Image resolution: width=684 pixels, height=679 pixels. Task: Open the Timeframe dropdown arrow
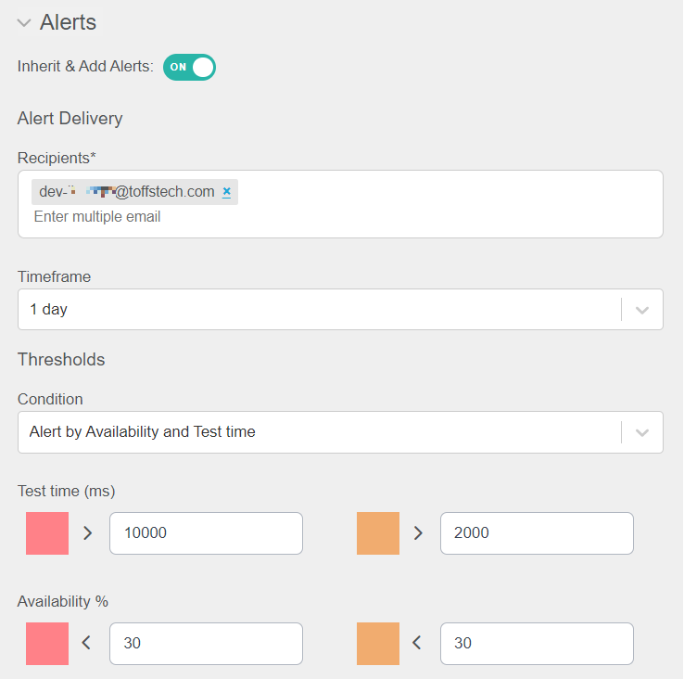coord(642,310)
